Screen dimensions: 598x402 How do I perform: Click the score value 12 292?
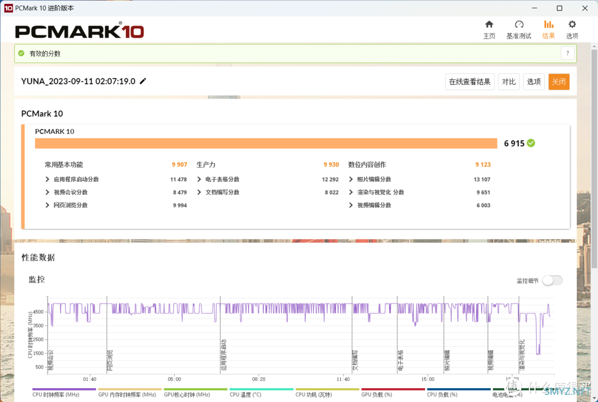330,180
